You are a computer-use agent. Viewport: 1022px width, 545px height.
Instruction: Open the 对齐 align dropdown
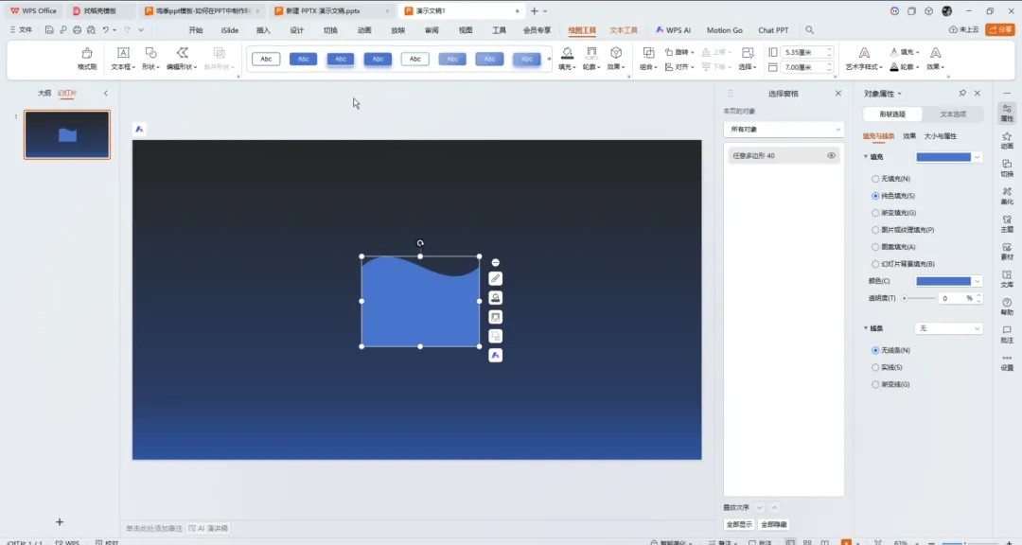679,66
